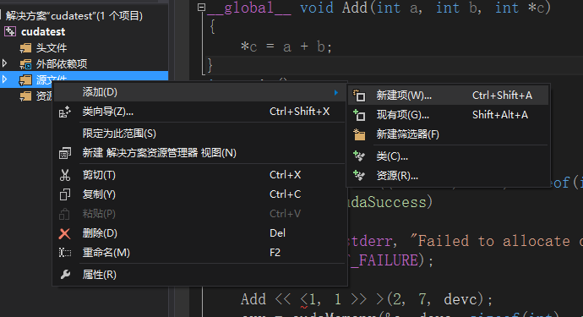The height and width of the screenshot is (317, 583).
Task: Click the 现有项 existing item icon
Action: [359, 115]
